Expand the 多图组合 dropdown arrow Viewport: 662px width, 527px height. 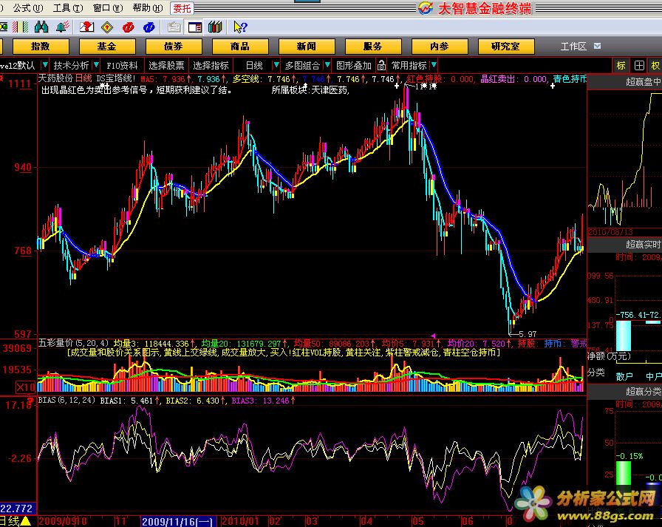coord(327,65)
